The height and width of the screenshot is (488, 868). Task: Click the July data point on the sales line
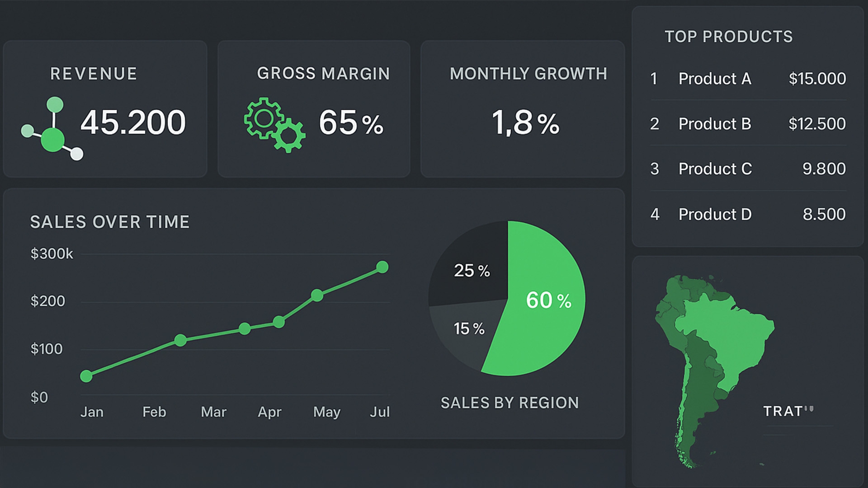pos(382,267)
